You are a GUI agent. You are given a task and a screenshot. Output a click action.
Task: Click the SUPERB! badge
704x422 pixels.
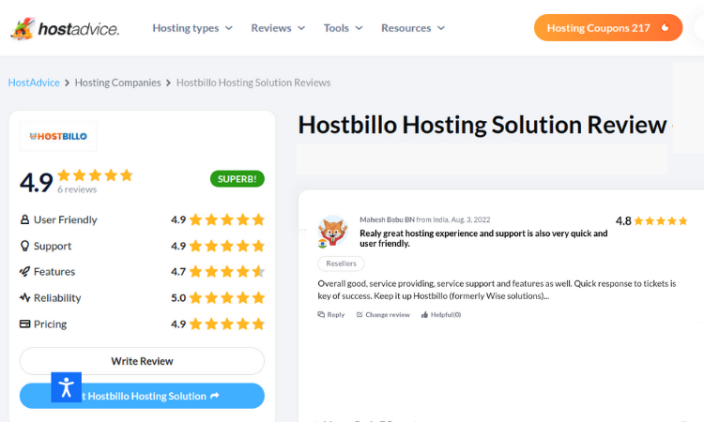(x=237, y=179)
